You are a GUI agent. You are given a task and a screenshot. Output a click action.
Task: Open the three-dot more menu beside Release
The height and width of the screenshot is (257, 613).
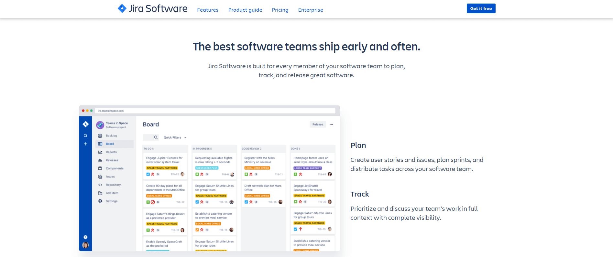[331, 124]
